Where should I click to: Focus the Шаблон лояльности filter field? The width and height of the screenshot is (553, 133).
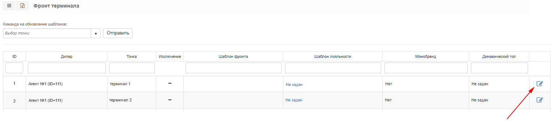pos(333,68)
